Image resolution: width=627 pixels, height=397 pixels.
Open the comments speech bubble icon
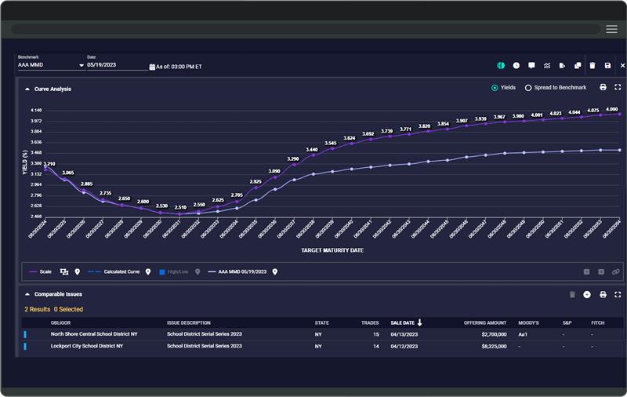[531, 66]
